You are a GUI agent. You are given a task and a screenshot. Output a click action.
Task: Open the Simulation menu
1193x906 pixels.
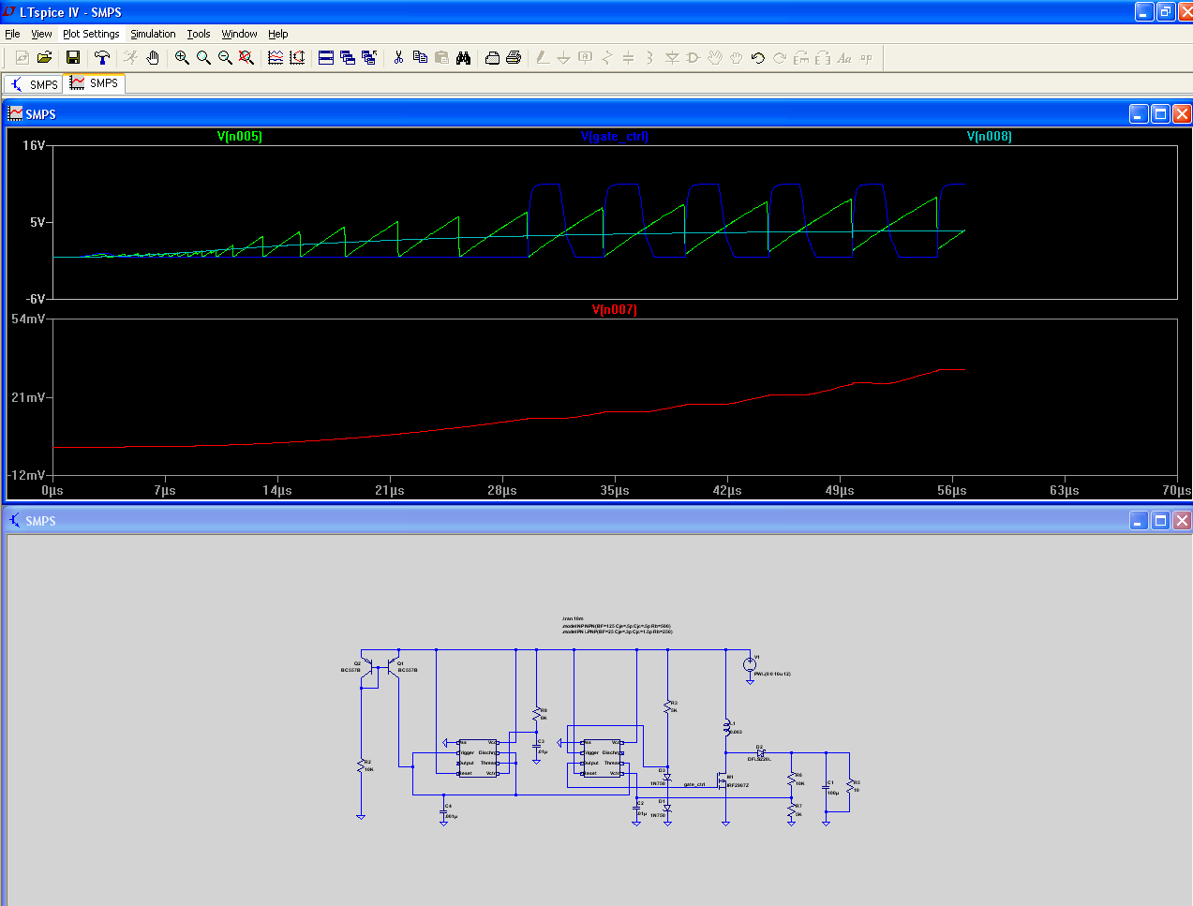pyautogui.click(x=153, y=34)
